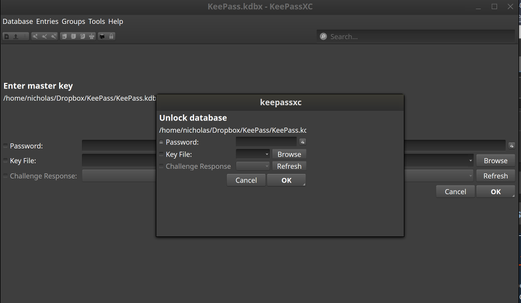
Task: Click the Save Database toolbar icon
Action: coord(24,36)
